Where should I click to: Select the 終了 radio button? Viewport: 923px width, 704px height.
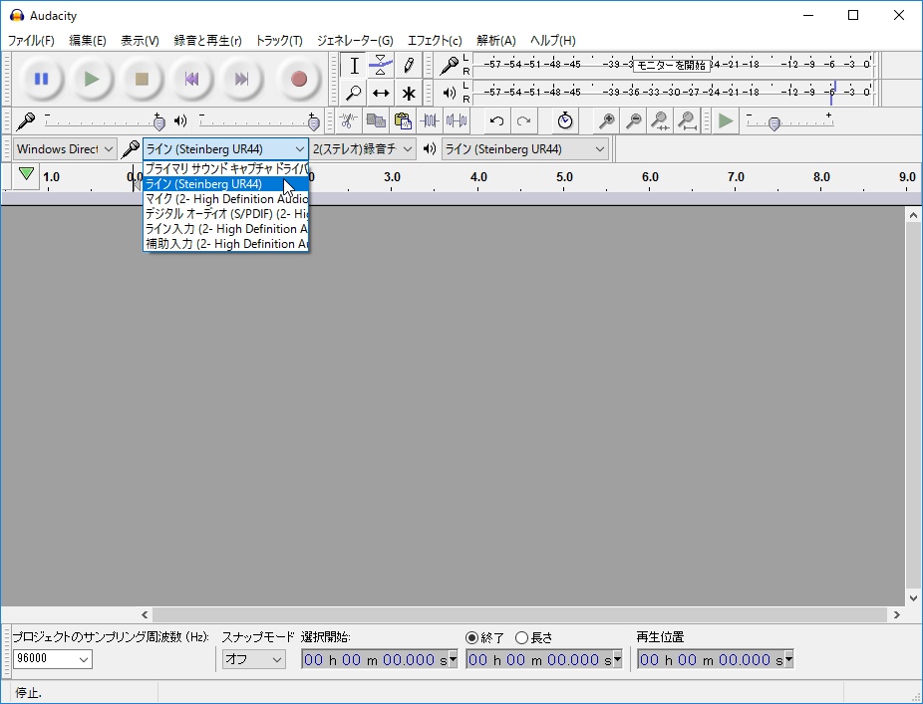pyautogui.click(x=471, y=637)
